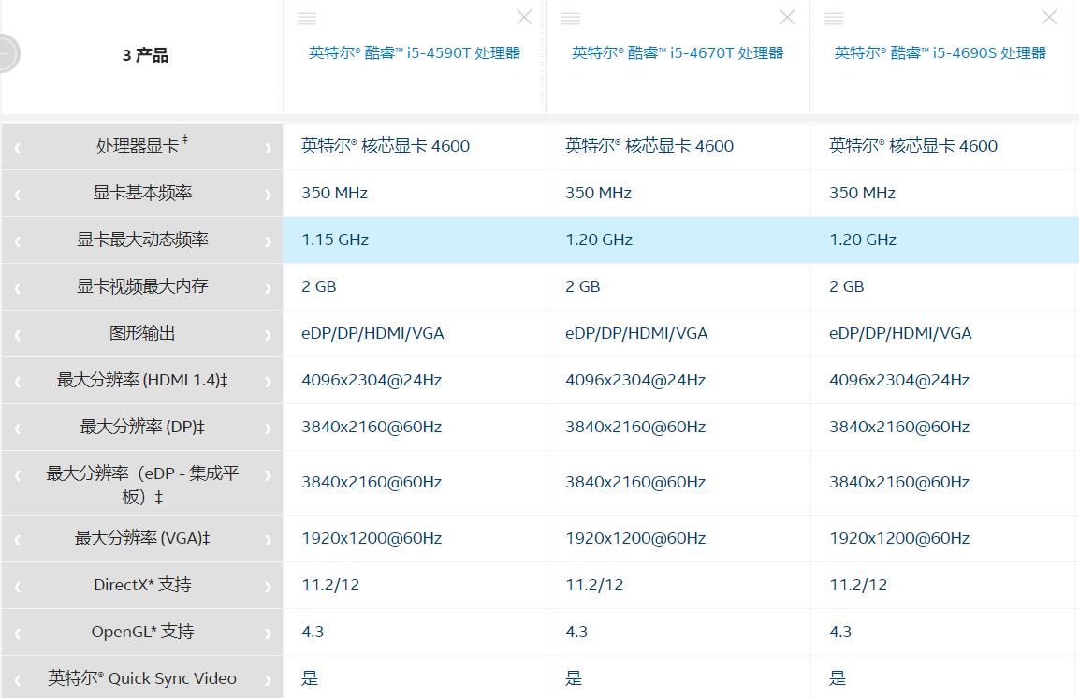
Task: Click the drag handle above i5-4670T column
Action: click(x=571, y=17)
